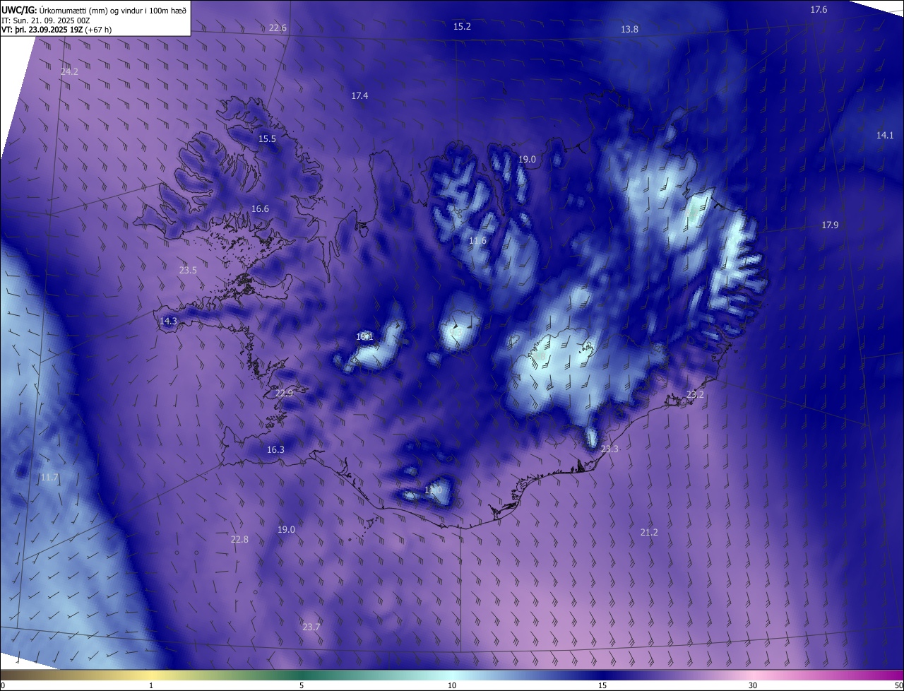Click the color scale tick labeled 10
The width and height of the screenshot is (904, 691).
click(x=452, y=685)
